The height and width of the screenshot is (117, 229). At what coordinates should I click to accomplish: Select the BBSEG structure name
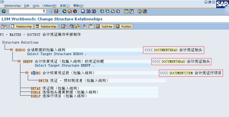click(x=36, y=73)
